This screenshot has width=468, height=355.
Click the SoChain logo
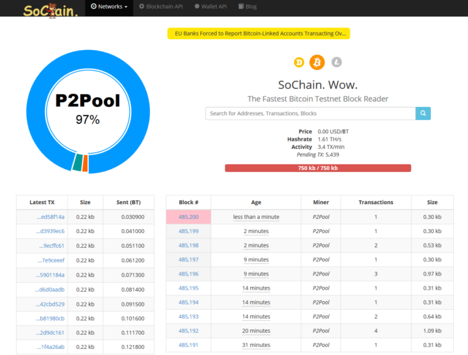[50, 11]
